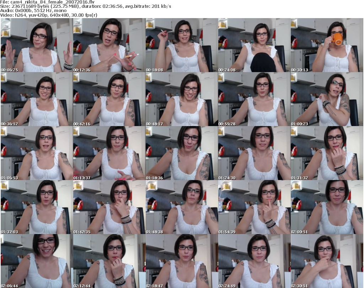Select the thumbnail stamped 00:12:36
Image resolution: width=364 pixels, height=288 pixels.
(x=109, y=45)
